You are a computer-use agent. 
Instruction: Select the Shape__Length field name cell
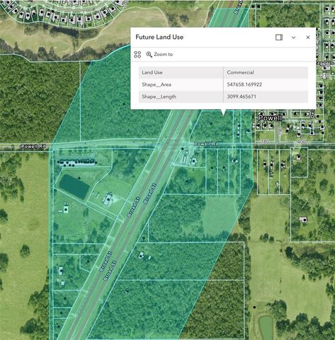pos(181,96)
